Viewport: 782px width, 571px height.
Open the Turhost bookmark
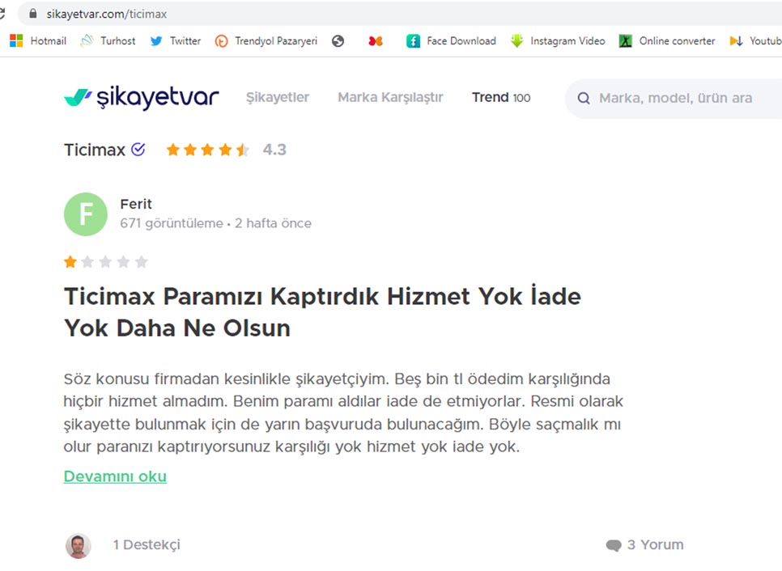(x=108, y=40)
